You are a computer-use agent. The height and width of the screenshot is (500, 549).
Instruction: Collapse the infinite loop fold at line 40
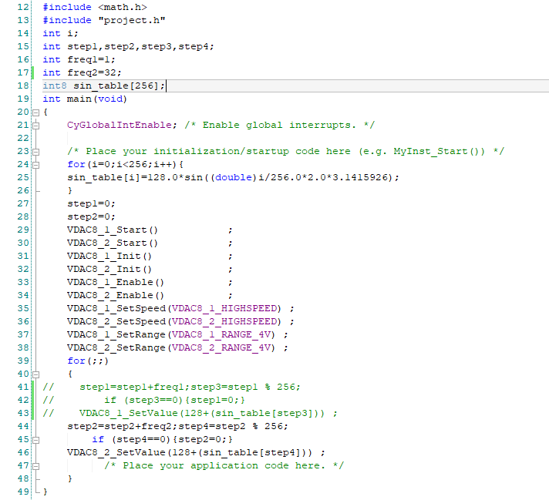point(35,374)
